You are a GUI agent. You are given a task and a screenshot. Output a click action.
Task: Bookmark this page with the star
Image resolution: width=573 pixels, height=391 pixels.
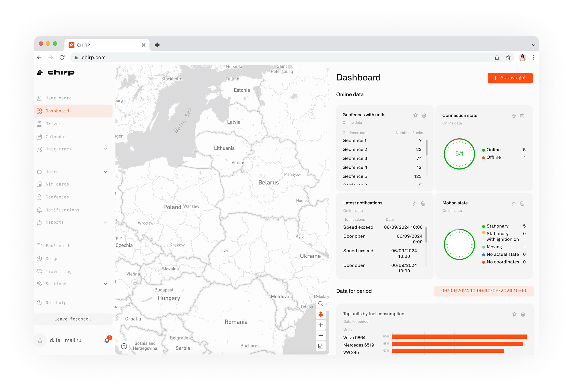[x=508, y=57]
